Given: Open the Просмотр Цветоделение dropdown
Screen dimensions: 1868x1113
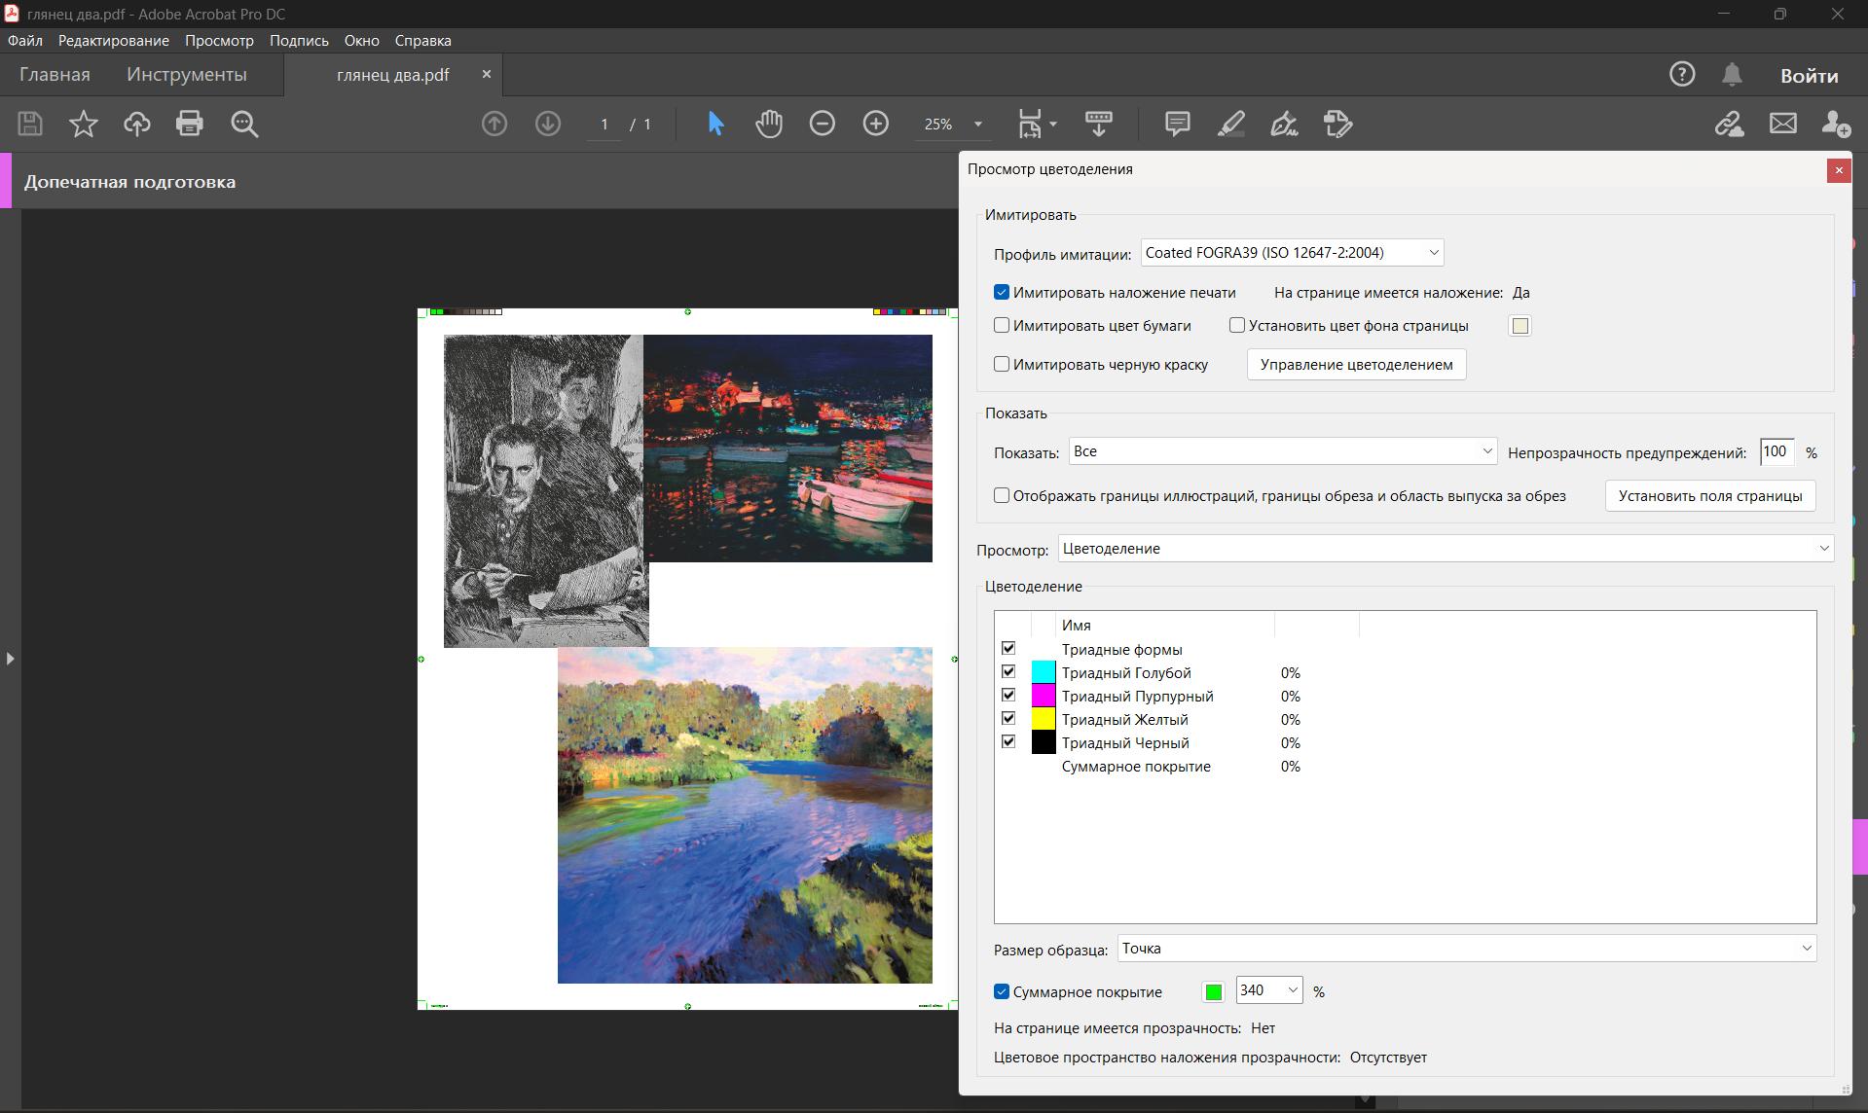Looking at the screenshot, I should click(x=1446, y=549).
